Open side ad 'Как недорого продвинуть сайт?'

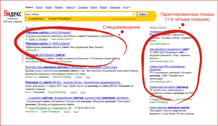coord(170,49)
